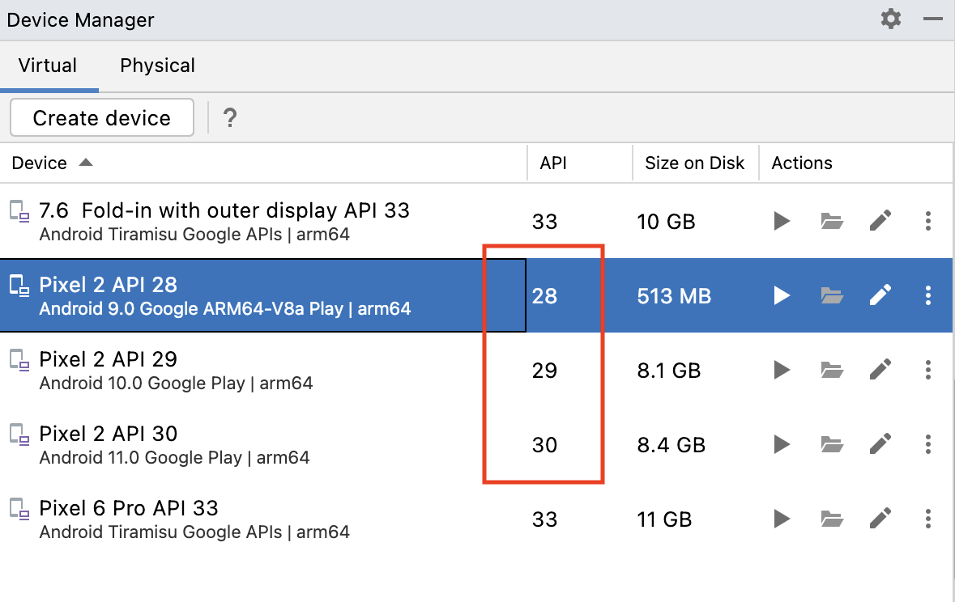The image size is (955, 602).
Task: Edit the 7.6 Fold-in device with pencil icon
Action: (880, 221)
